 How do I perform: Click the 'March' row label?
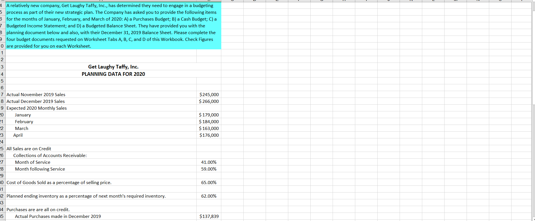(x=22, y=128)
